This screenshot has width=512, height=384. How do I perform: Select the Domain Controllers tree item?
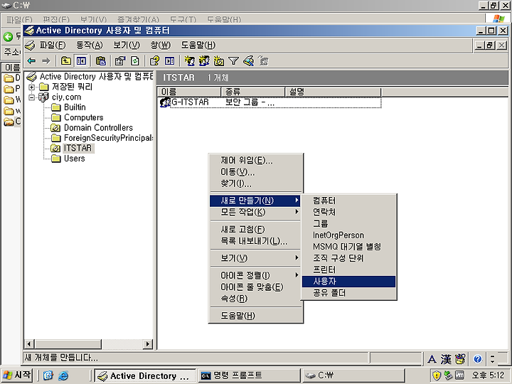(x=98, y=128)
